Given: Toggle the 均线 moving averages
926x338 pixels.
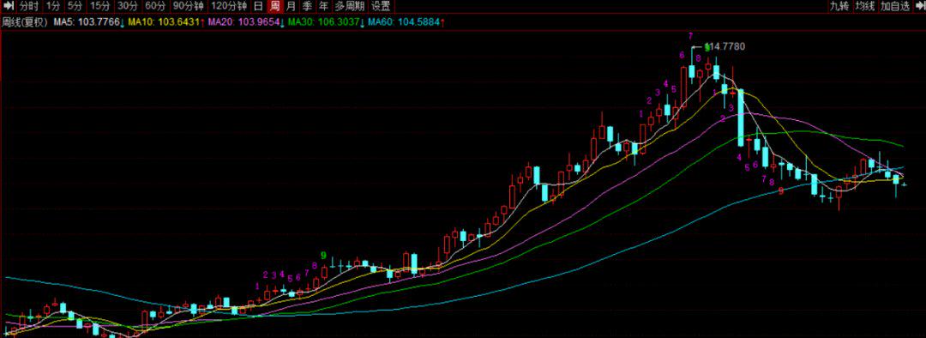Looking at the screenshot, I should (x=865, y=7).
